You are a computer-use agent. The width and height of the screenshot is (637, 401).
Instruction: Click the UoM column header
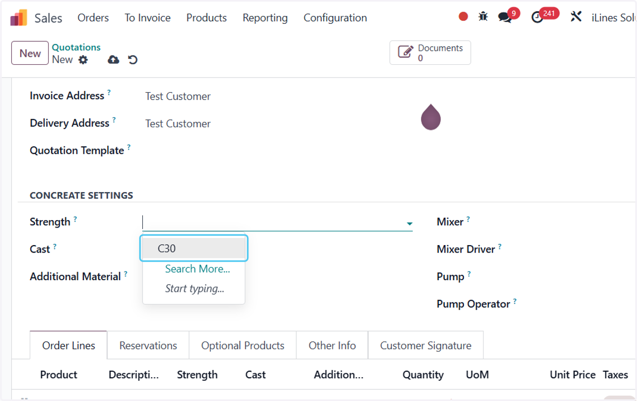pos(477,374)
